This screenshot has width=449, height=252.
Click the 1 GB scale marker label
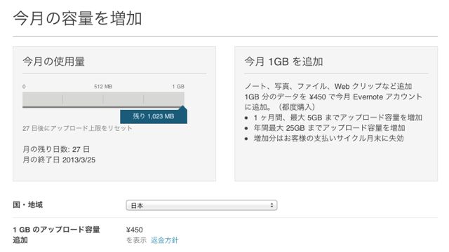178,86
